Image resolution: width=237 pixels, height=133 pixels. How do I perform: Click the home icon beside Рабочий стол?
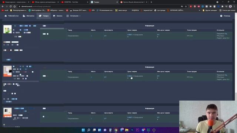tap(6, 16)
